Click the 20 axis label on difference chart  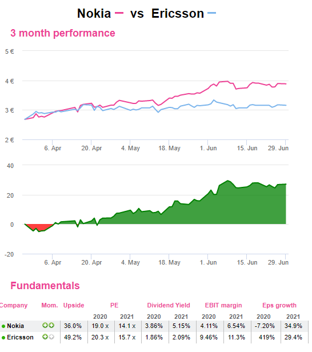(10, 195)
